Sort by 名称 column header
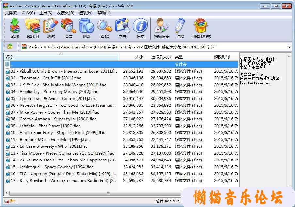This screenshot has width=295, height=207. (61, 57)
